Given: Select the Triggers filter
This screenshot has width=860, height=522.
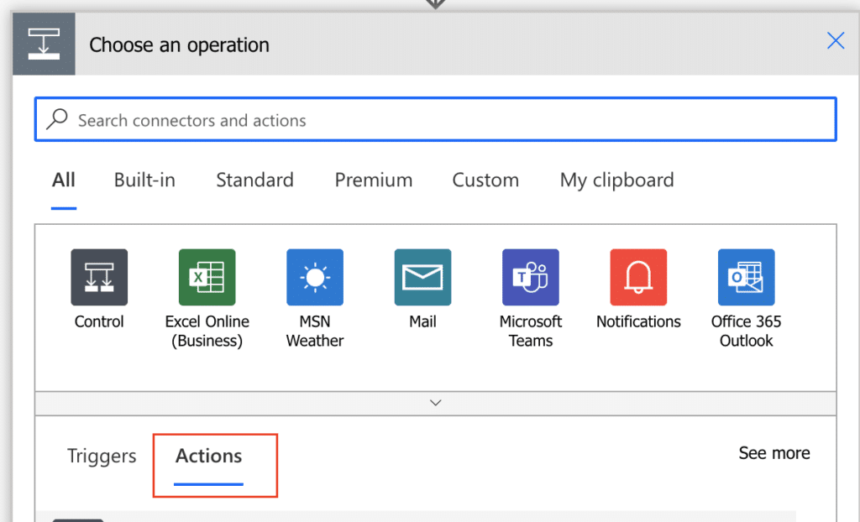Looking at the screenshot, I should pyautogui.click(x=101, y=456).
